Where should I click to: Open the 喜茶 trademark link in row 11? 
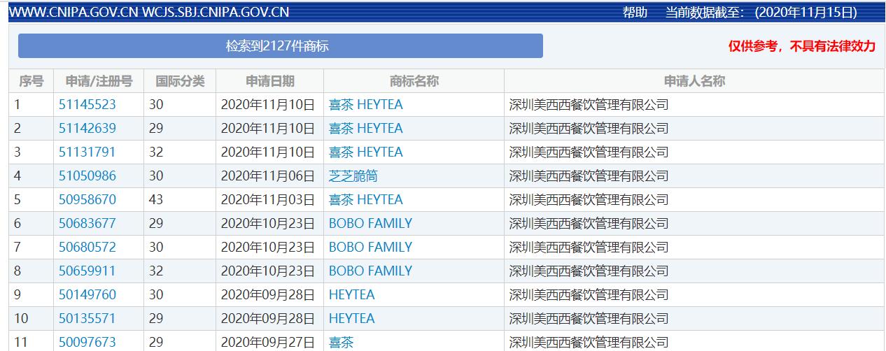click(x=342, y=342)
